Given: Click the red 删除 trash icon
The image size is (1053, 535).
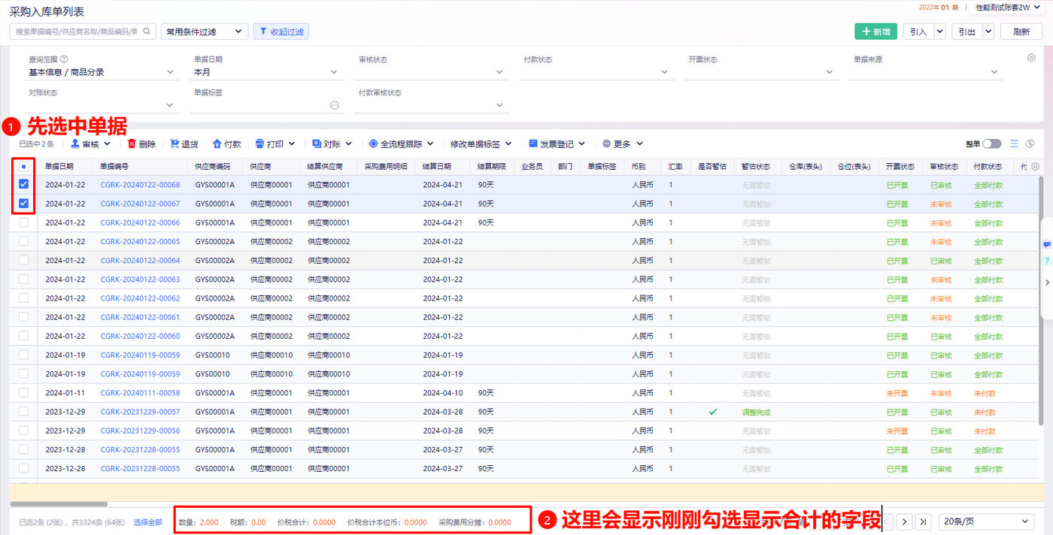Looking at the screenshot, I should (132, 144).
